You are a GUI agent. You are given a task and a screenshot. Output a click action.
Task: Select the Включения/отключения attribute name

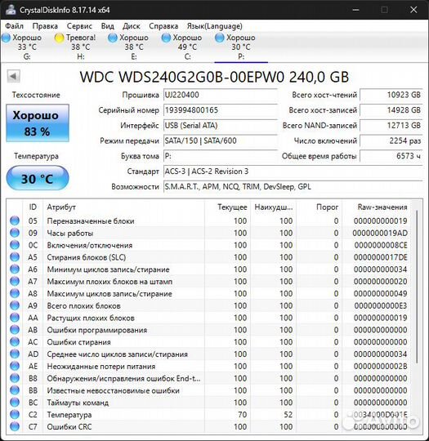pyautogui.click(x=90, y=245)
